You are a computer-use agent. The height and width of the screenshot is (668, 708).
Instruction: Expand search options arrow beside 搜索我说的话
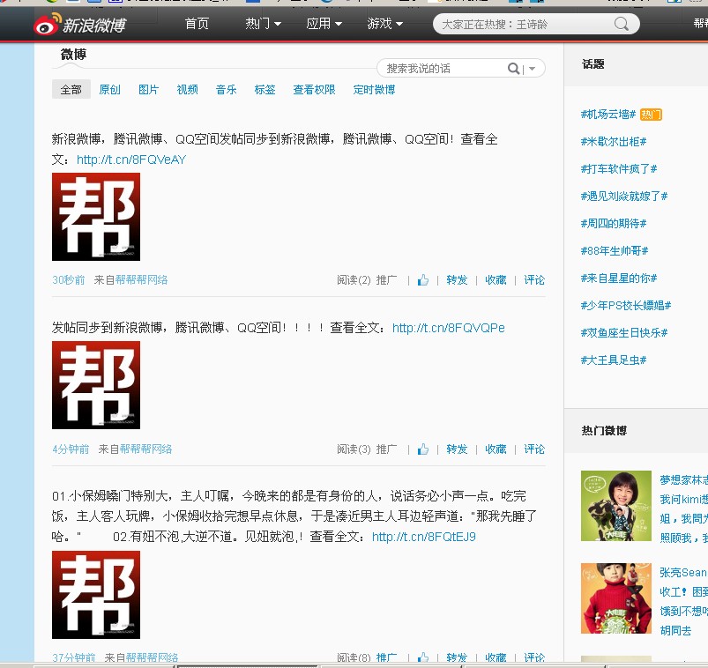coord(532,69)
